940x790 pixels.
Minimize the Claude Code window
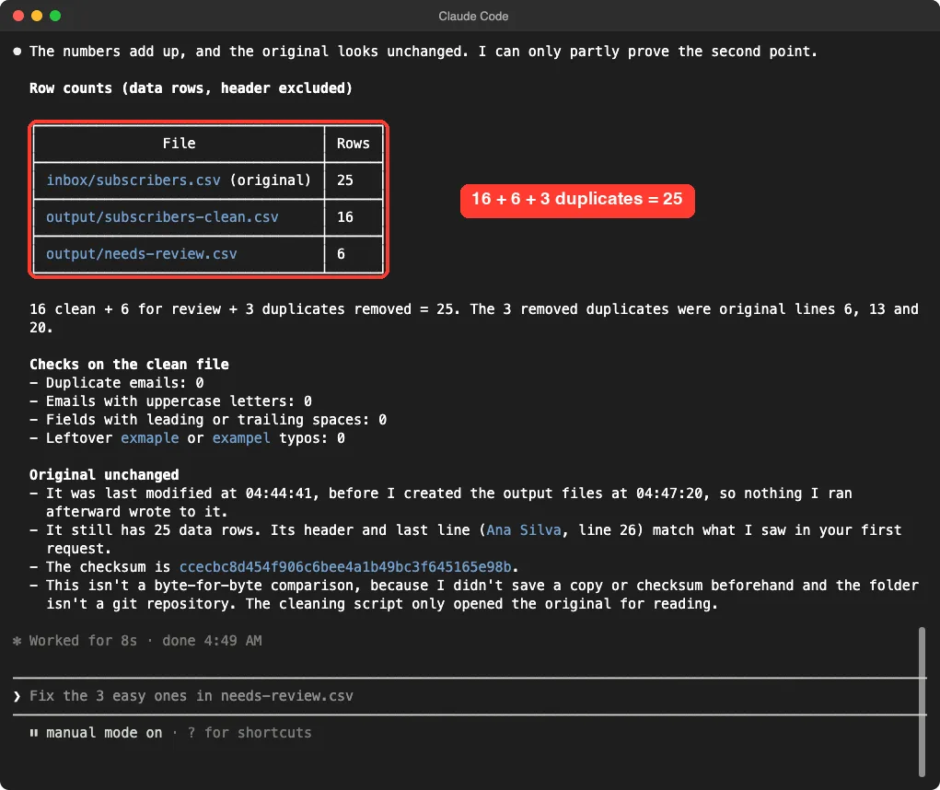pos(37,16)
